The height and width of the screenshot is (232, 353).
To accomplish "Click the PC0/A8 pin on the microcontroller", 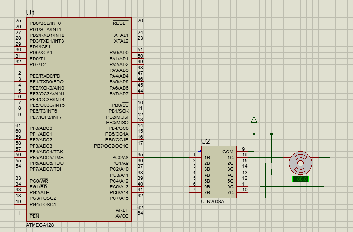I will coord(119,157).
